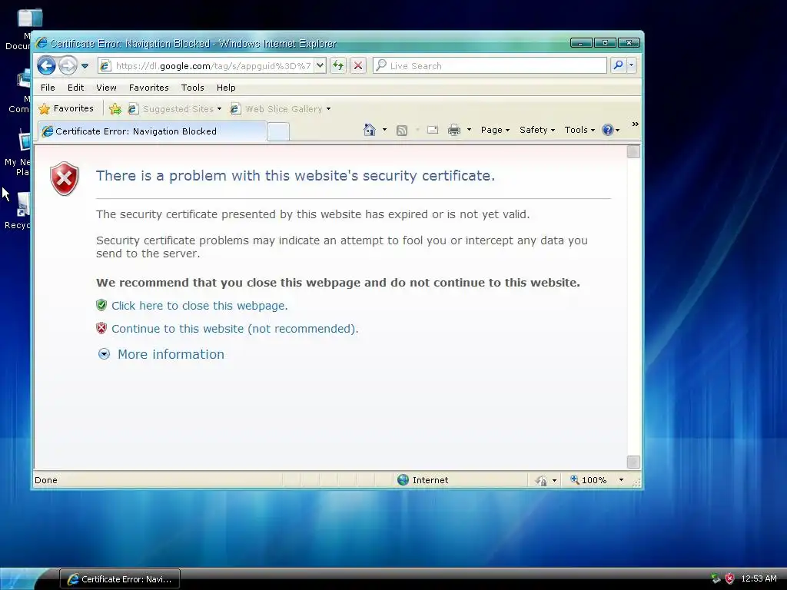Click the RSS Feeds icon
Screen dimensions: 787x590
coord(402,131)
